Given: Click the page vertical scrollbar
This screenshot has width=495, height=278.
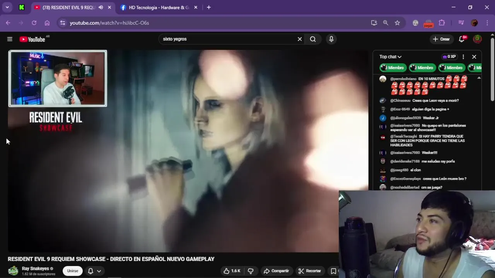Looking at the screenshot, I should coord(492,69).
